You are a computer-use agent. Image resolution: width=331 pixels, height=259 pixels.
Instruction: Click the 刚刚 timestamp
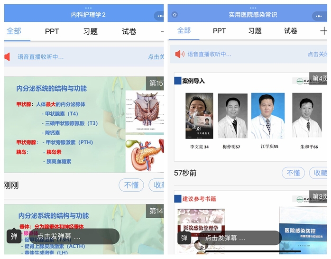(x=11, y=185)
